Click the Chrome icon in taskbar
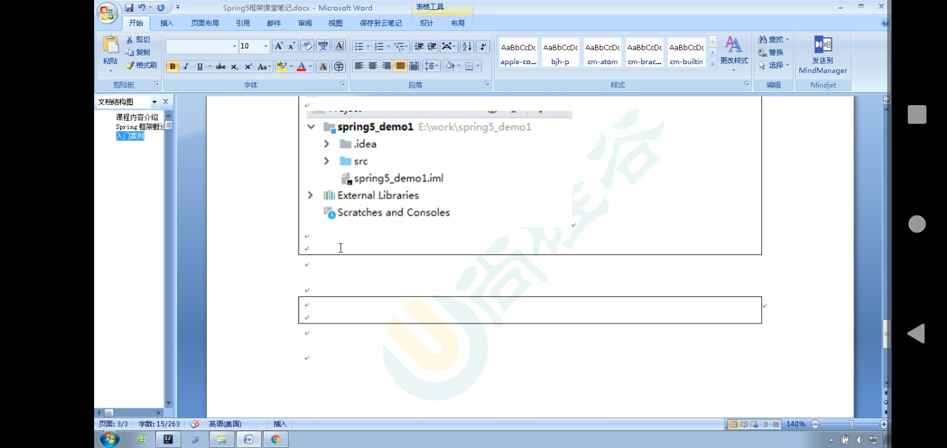Image resolution: width=947 pixels, height=448 pixels. 275,439
